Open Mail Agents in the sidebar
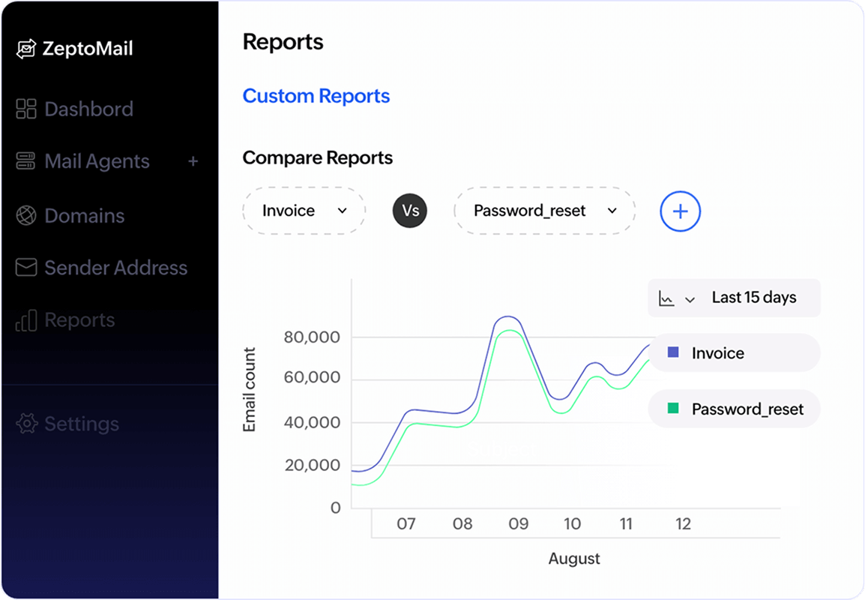 pyautogui.click(x=97, y=161)
